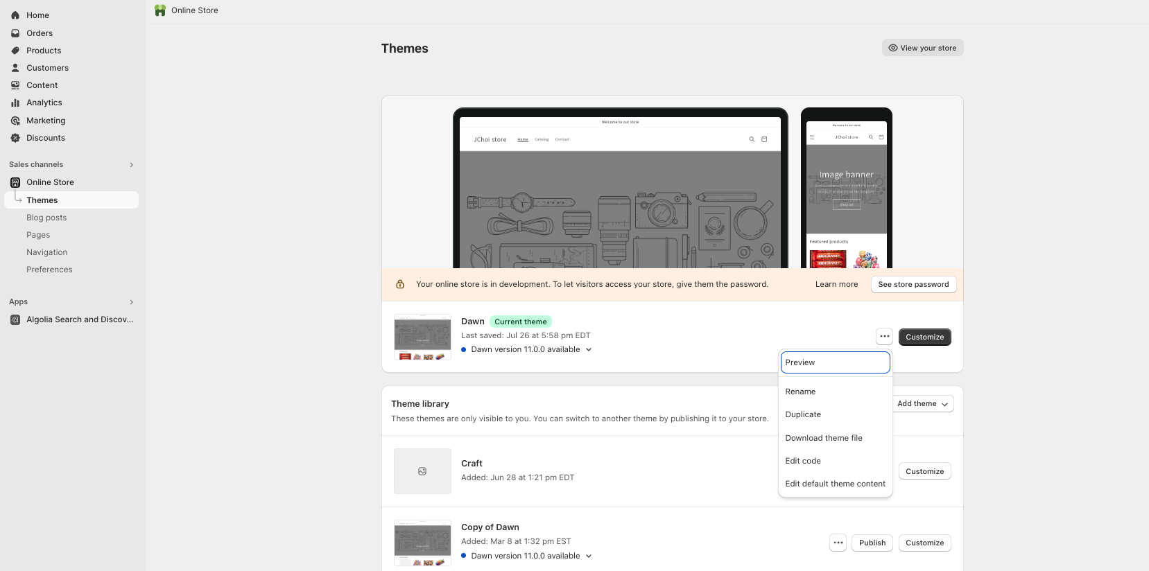Customize the current Dawn theme
This screenshot has width=1149, height=571.
click(x=924, y=337)
